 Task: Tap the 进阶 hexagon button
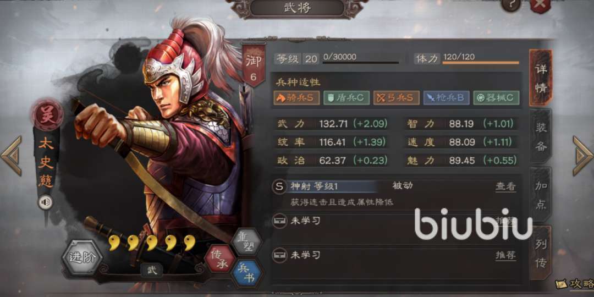click(81, 258)
